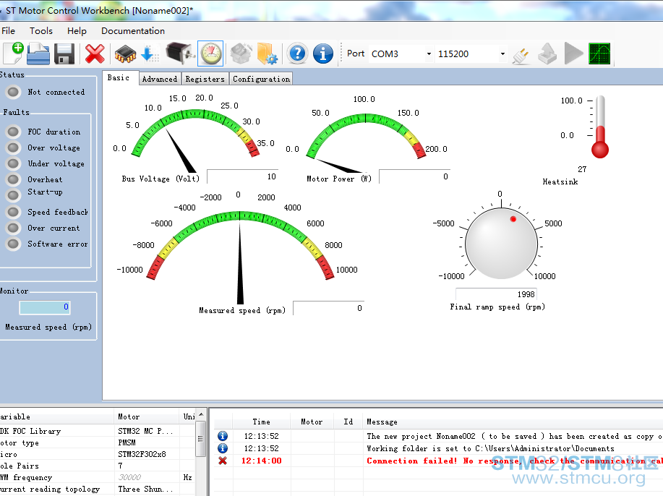Viewport: 663px width, 496px height.
Task: Click the Time column header
Action: (x=261, y=422)
